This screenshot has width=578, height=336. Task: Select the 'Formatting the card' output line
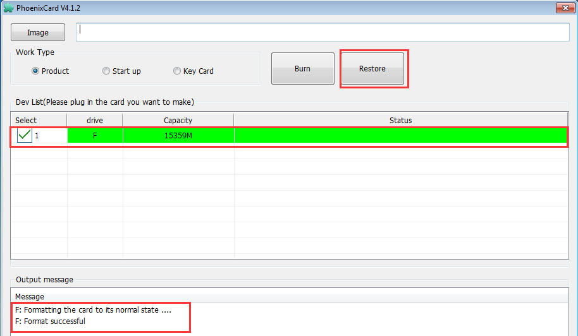click(x=93, y=310)
